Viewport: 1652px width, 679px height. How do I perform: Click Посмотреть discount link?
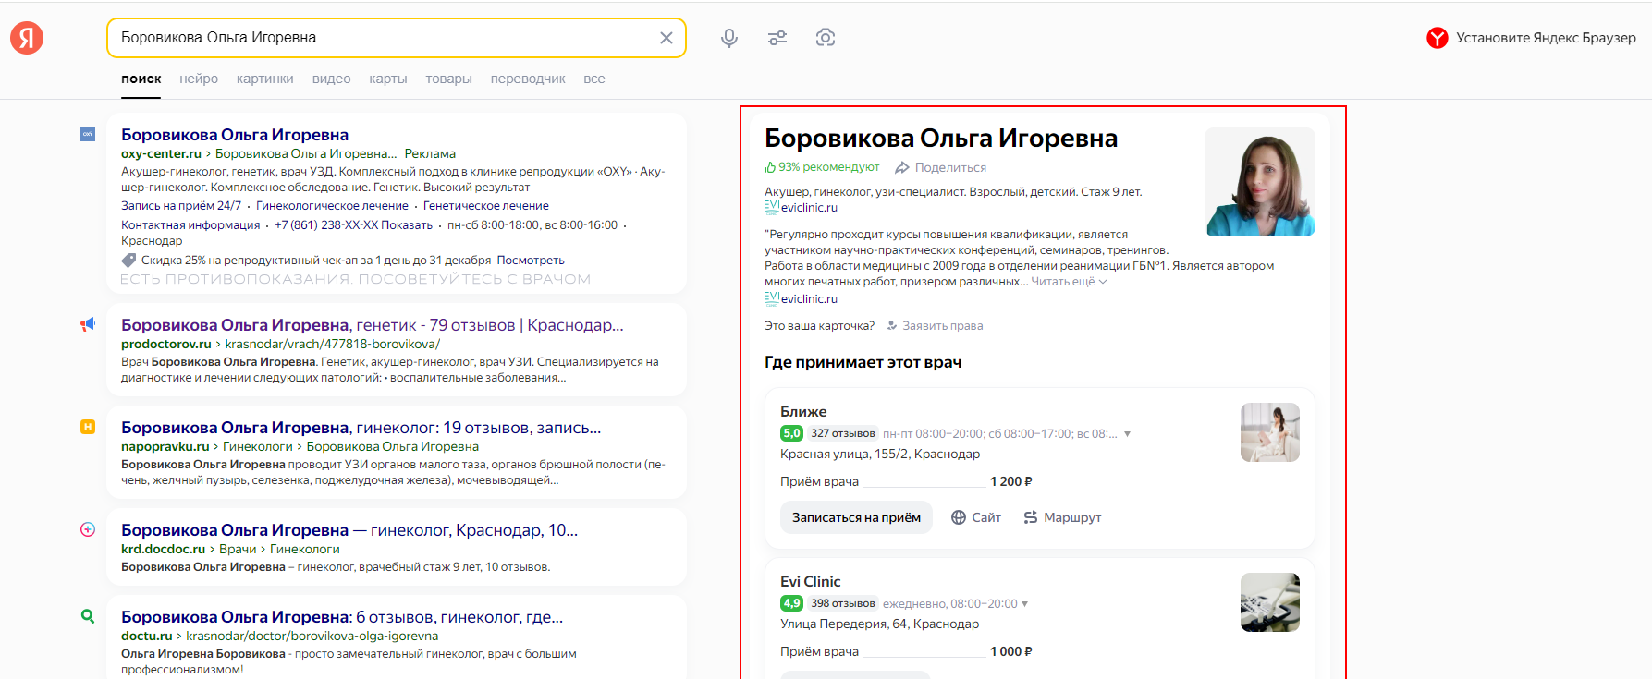[x=531, y=261]
